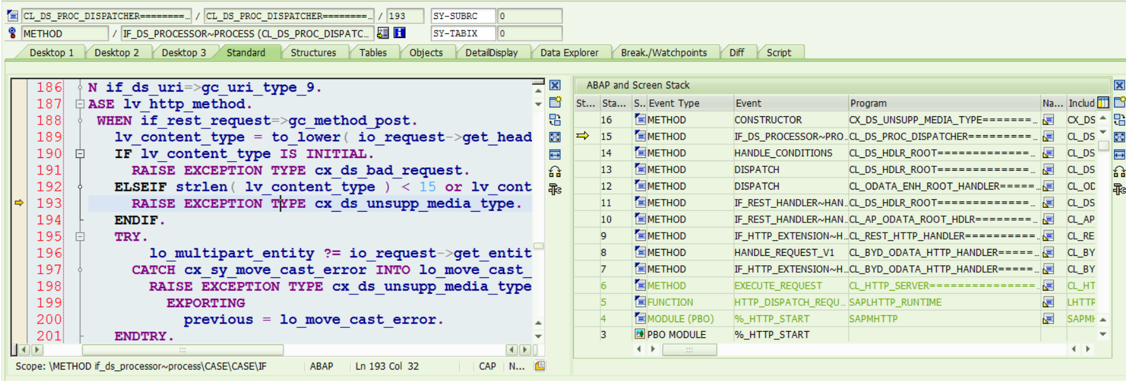Click horizontal maximize icon beside stack pane

[x=1119, y=154]
